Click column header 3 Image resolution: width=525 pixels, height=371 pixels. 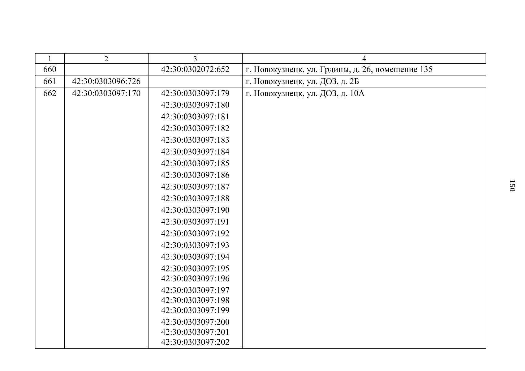[195, 59]
